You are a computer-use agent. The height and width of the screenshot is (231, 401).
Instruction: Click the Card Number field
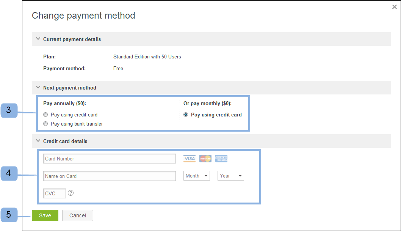(109, 158)
